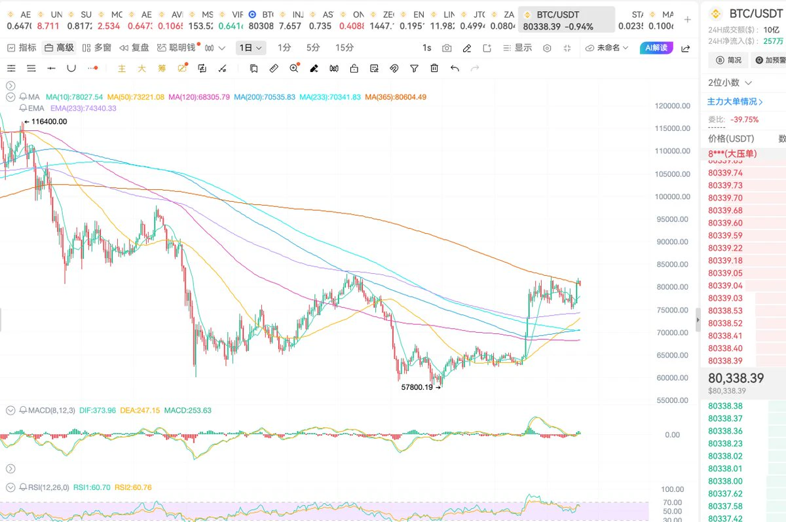Collapse the MACD indicator panel

(x=10, y=410)
